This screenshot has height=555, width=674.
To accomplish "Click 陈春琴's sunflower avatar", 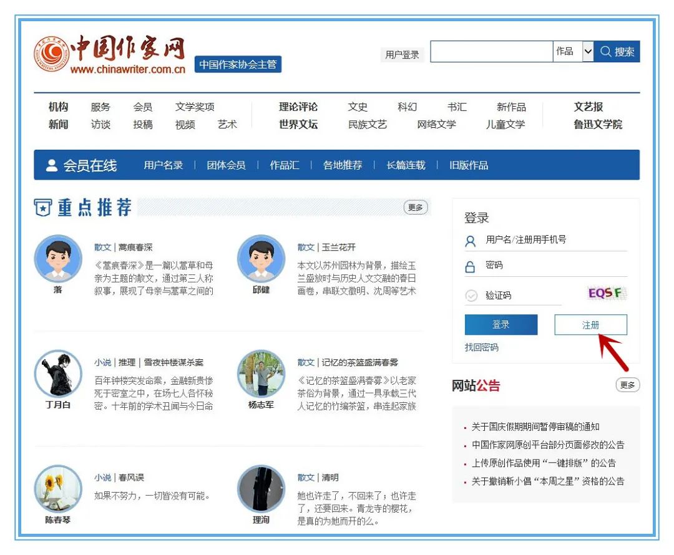I will point(57,489).
